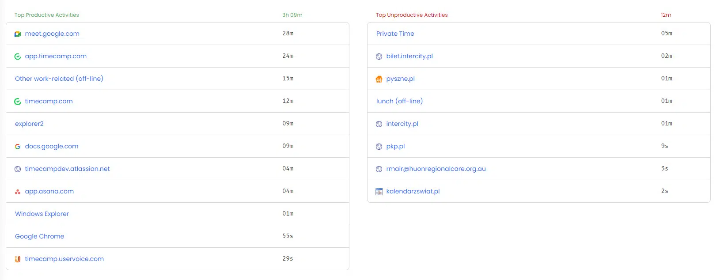The height and width of the screenshot is (280, 724).
Task: Click the 01m duration for pyszne.pl
Action: pyautogui.click(x=667, y=78)
